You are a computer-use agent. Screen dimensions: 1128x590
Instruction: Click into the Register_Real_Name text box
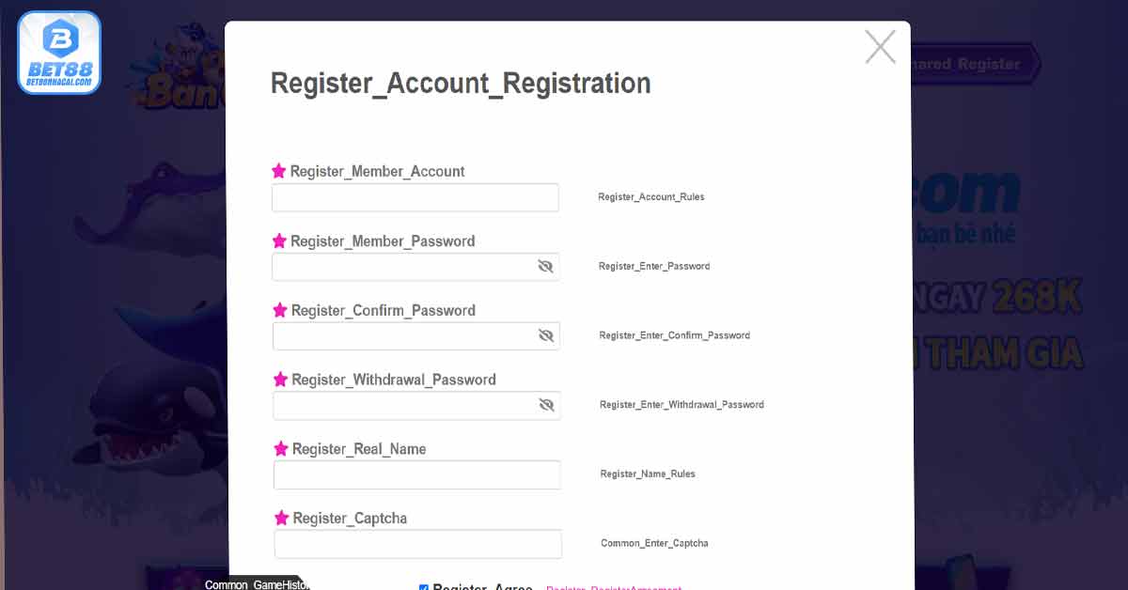417,474
